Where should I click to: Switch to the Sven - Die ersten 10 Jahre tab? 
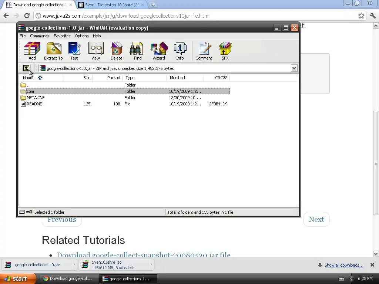(x=112, y=5)
